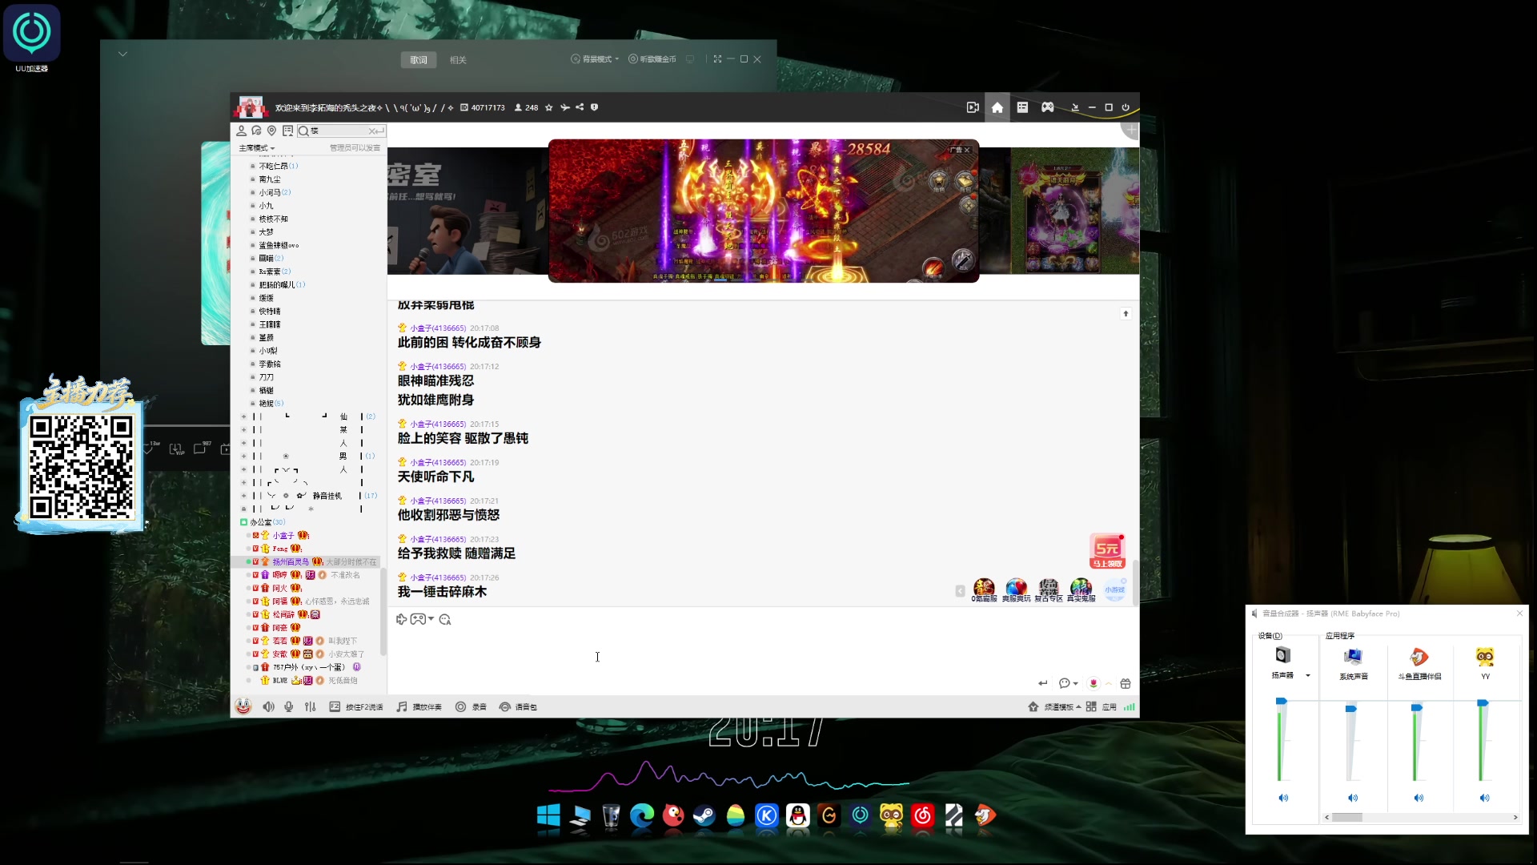Mute the 扬声器 device in volume mixer
The height and width of the screenshot is (865, 1537).
click(x=1283, y=798)
